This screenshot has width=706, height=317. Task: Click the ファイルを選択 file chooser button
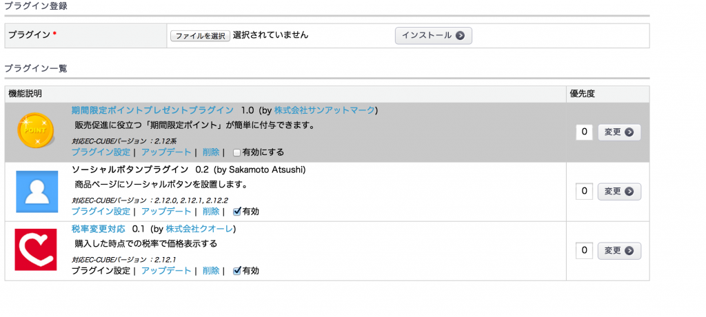201,36
